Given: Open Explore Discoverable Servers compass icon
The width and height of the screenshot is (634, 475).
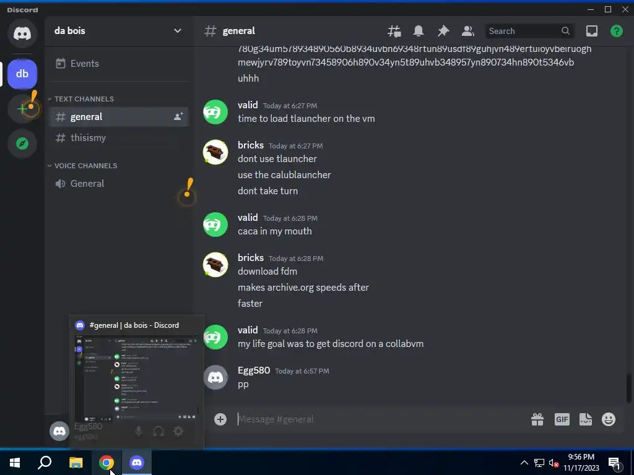Looking at the screenshot, I should [22, 143].
